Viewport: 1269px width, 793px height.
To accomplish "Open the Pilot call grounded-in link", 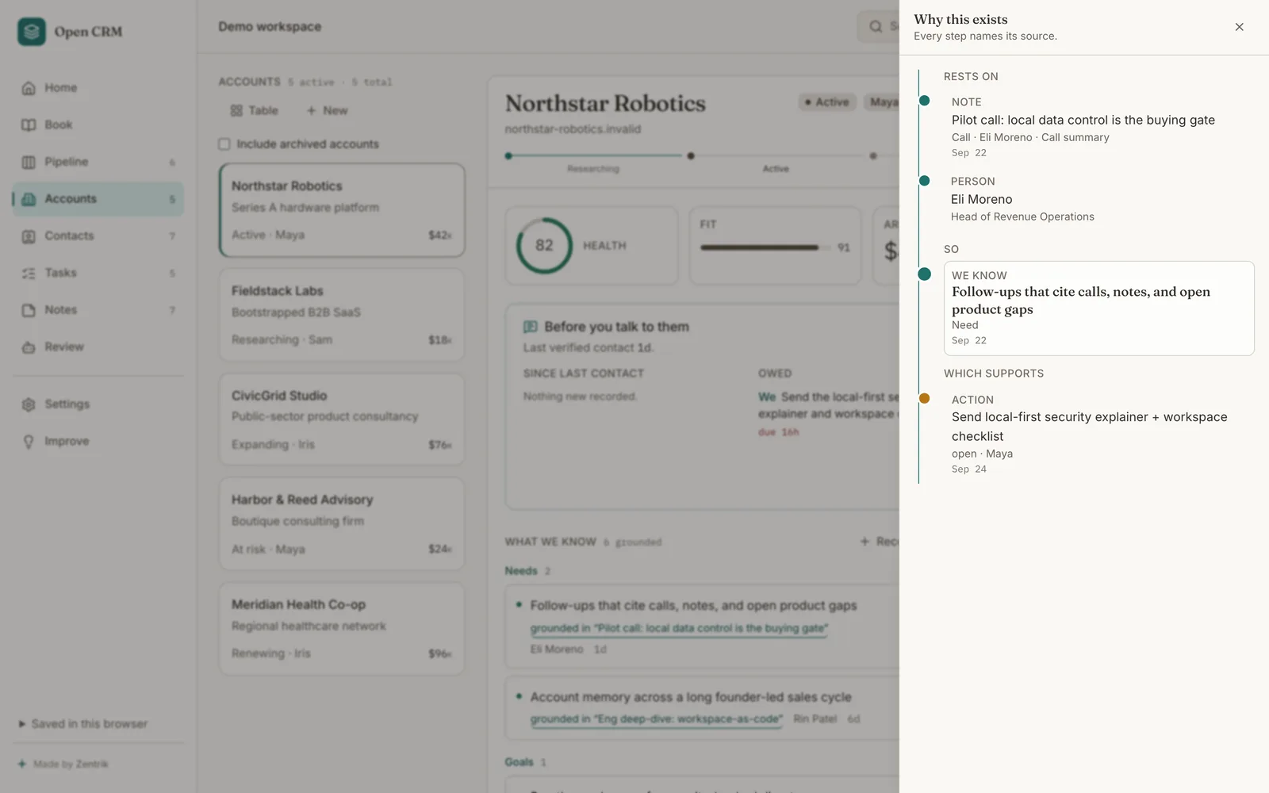I will coord(679,629).
